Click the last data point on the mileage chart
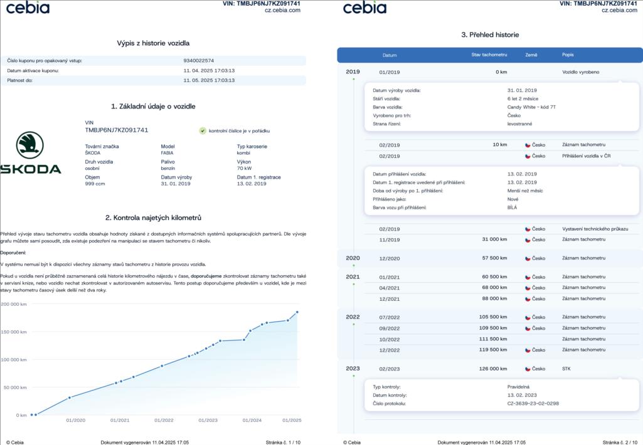This screenshot has width=643, height=445. coord(297,312)
